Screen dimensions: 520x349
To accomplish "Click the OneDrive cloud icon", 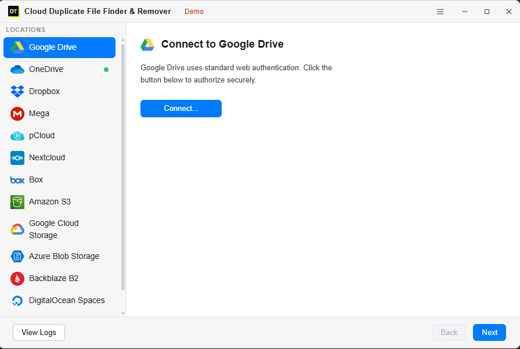I will point(17,69).
